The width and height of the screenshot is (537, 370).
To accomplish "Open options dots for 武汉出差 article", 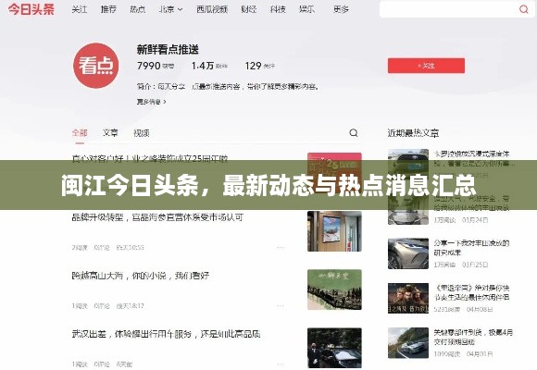I will tap(281, 364).
